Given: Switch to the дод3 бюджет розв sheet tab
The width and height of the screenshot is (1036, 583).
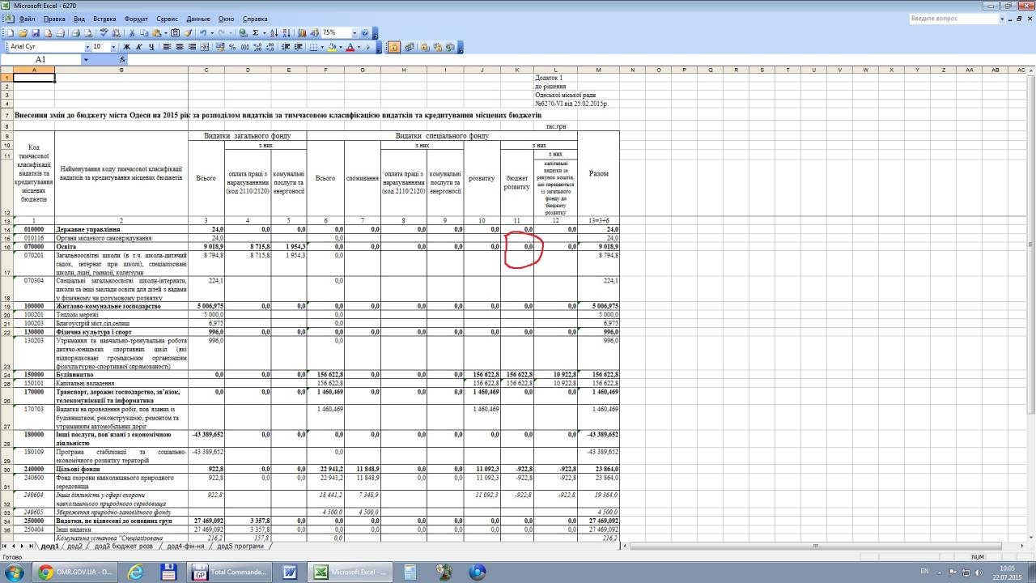Looking at the screenshot, I should pyautogui.click(x=123, y=547).
